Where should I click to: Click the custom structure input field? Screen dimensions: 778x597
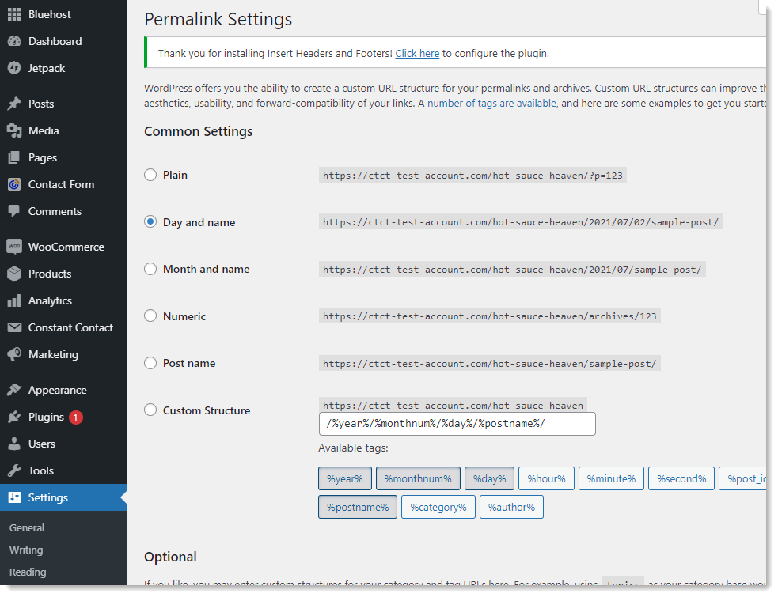(x=457, y=424)
